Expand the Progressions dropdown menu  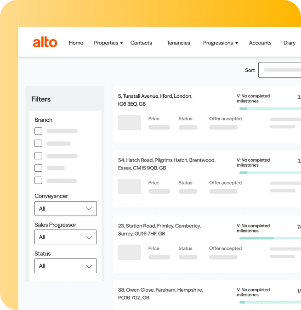pyautogui.click(x=220, y=43)
